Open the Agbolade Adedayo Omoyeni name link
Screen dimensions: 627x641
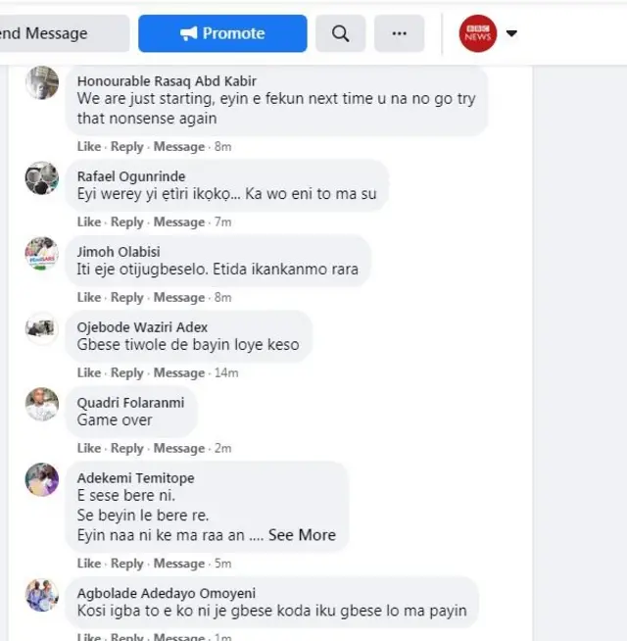167,593
